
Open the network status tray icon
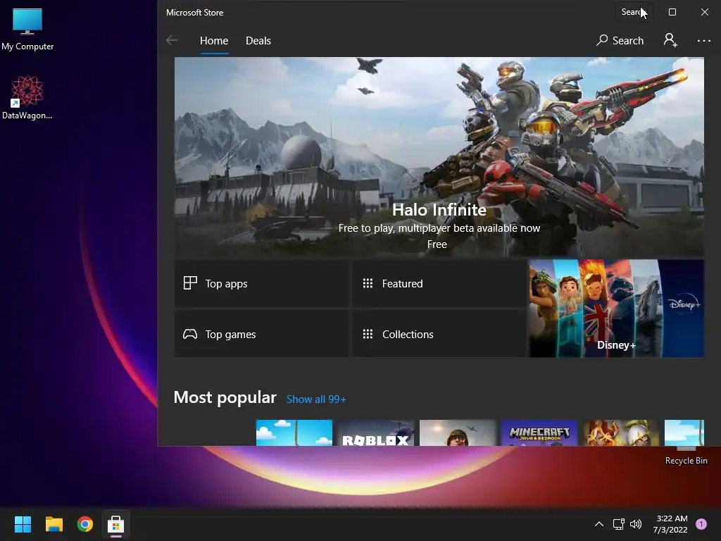[618, 524]
